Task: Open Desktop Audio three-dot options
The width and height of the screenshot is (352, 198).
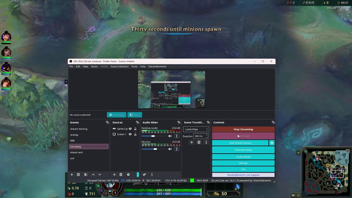Action: 177,136
